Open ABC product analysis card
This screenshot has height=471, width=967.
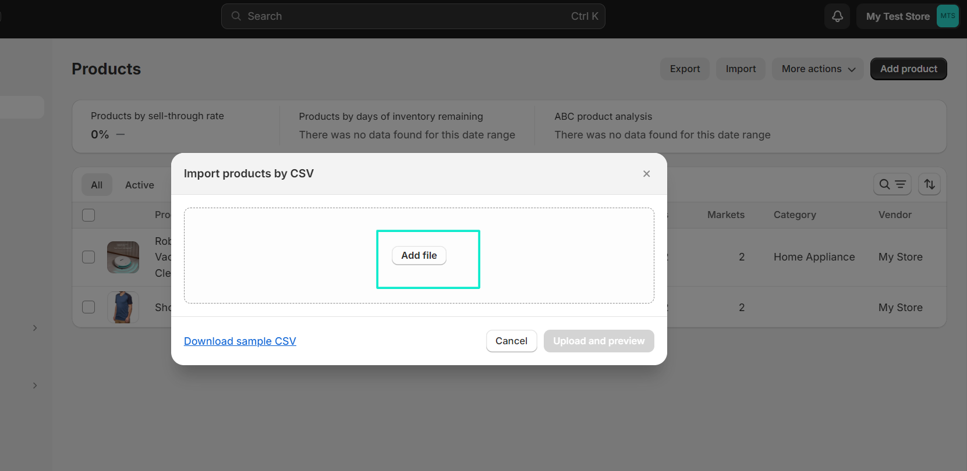(662, 126)
